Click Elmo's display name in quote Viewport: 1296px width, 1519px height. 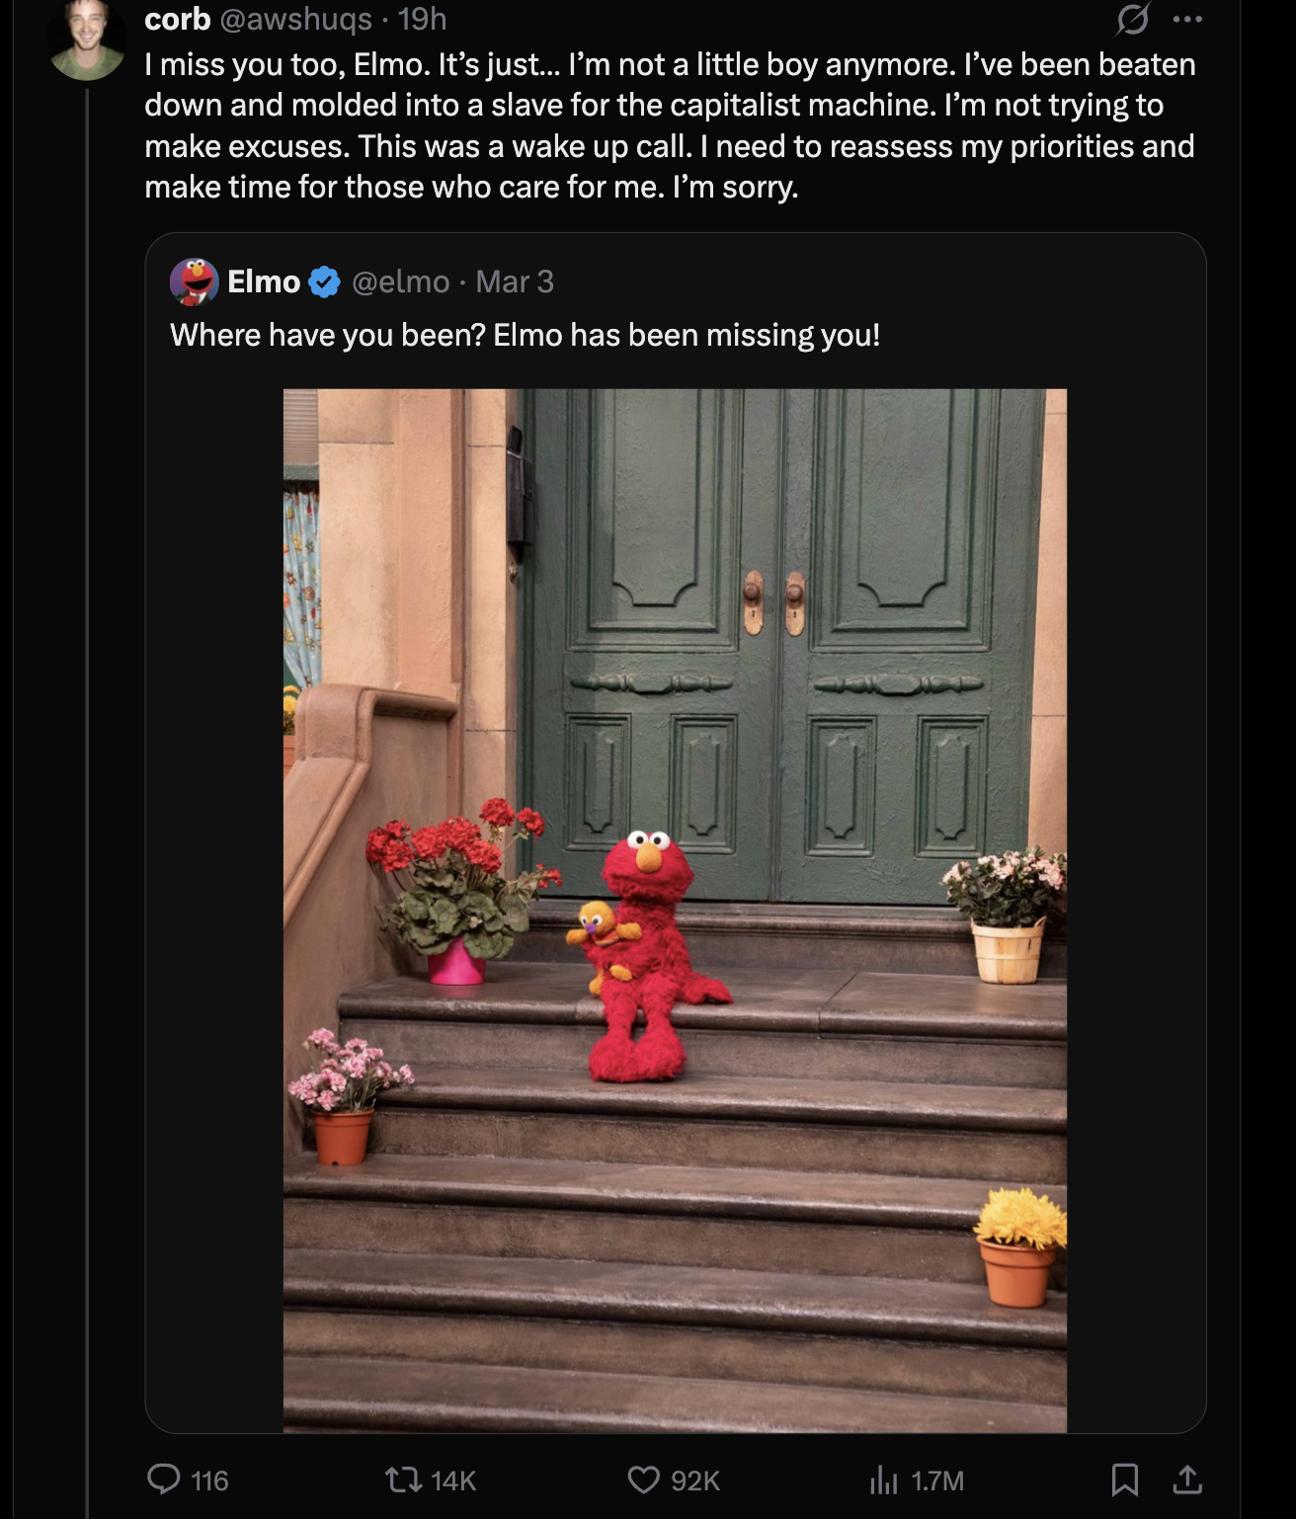point(264,281)
